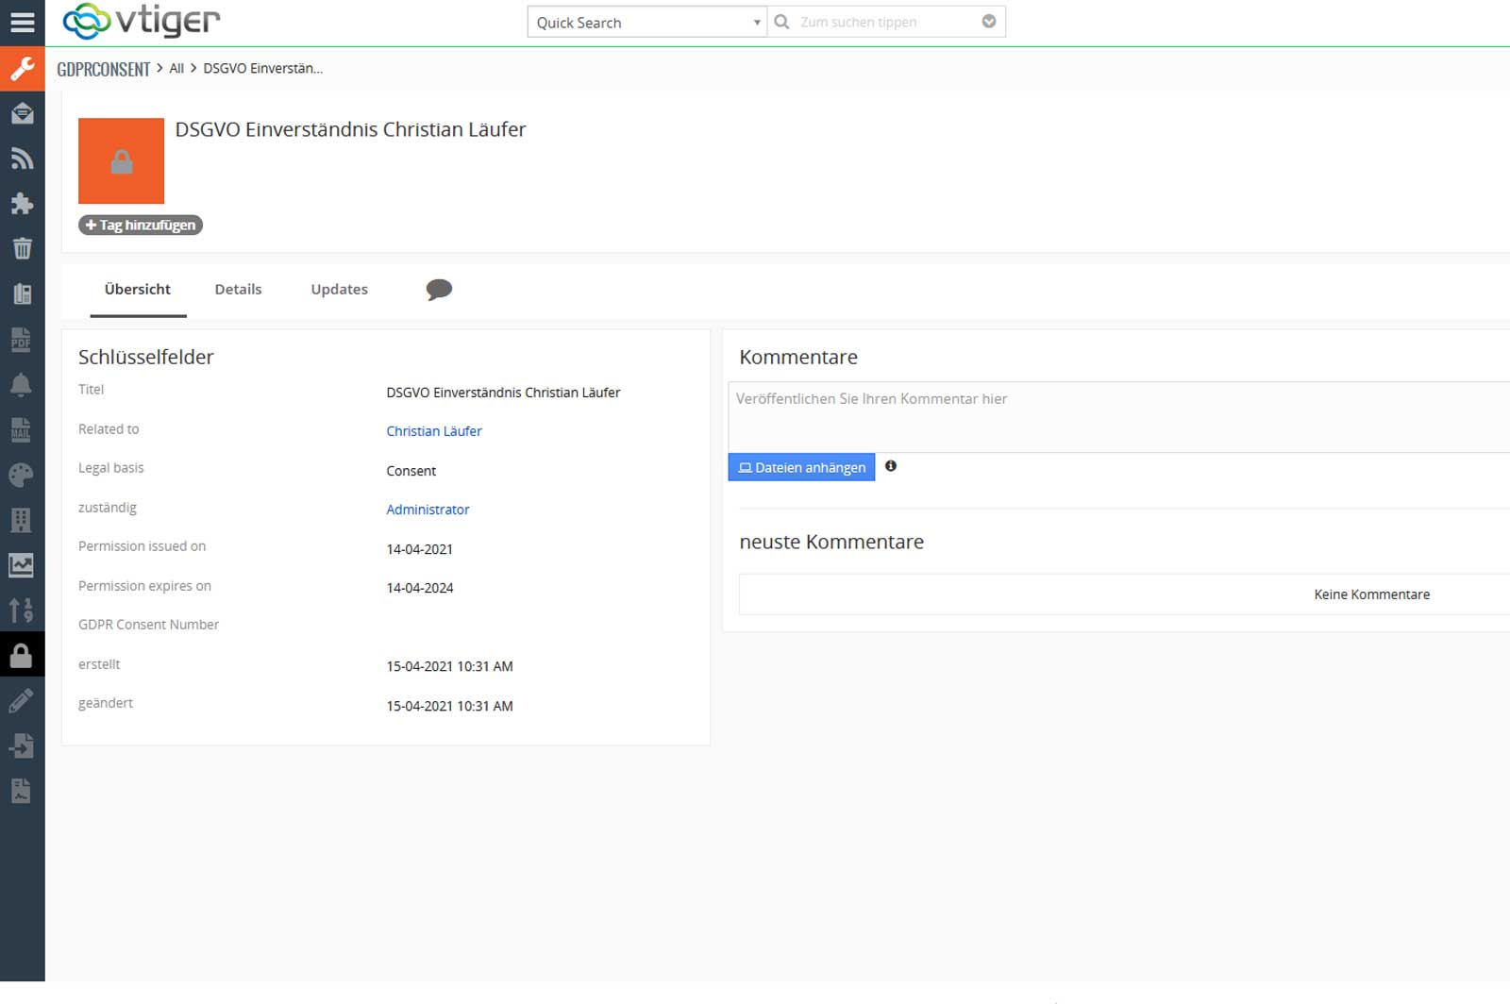Click the info icon beside Dateien anhängen
This screenshot has width=1510, height=1004.
click(890, 466)
